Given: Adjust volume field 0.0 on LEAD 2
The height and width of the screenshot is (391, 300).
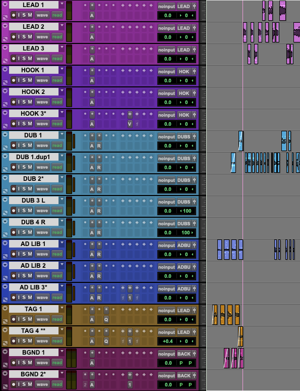Looking at the screenshot, I should (167, 37).
